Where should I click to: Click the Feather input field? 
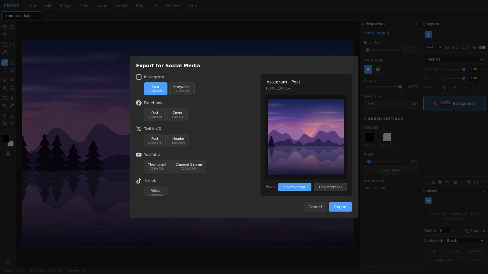coord(444,230)
